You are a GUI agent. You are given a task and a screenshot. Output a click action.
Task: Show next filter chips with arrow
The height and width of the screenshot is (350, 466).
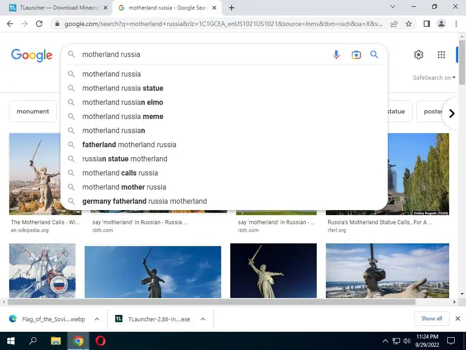[452, 113]
